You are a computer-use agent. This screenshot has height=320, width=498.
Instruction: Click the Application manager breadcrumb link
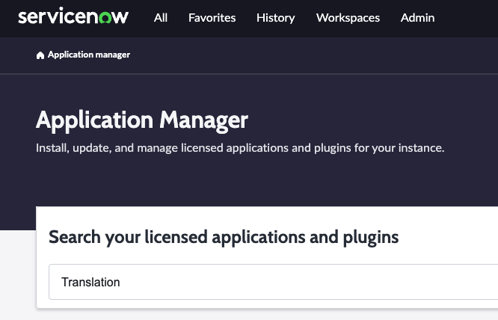[89, 55]
